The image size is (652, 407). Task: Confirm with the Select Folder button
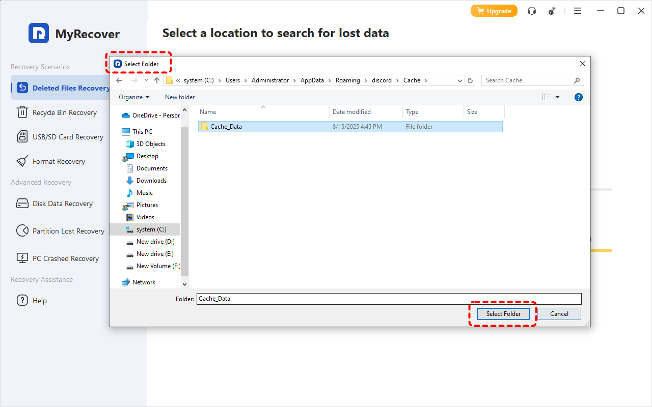pyautogui.click(x=503, y=314)
